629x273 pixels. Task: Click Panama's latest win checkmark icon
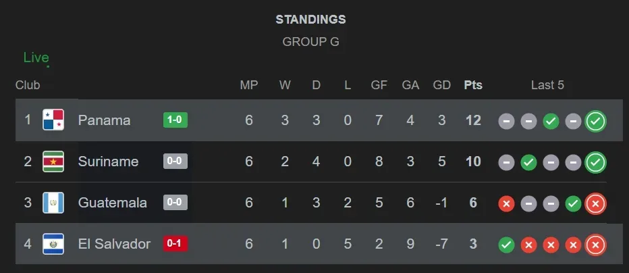point(595,121)
